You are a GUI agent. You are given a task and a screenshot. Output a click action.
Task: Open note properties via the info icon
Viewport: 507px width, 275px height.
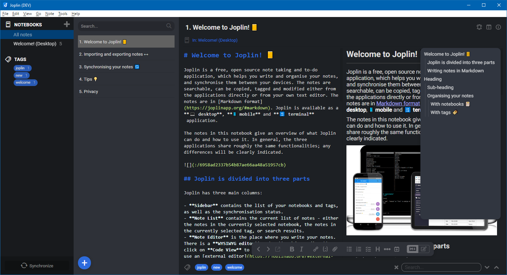[498, 27]
